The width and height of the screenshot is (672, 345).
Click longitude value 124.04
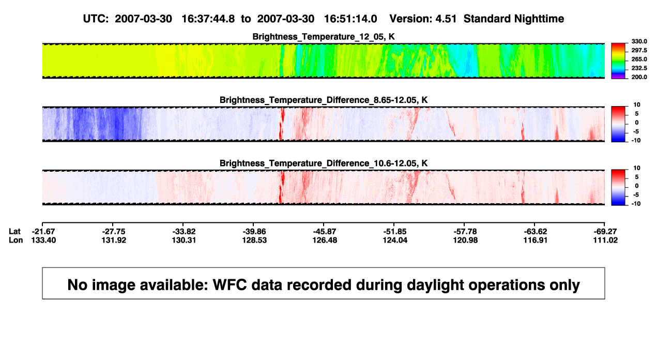[x=394, y=240]
